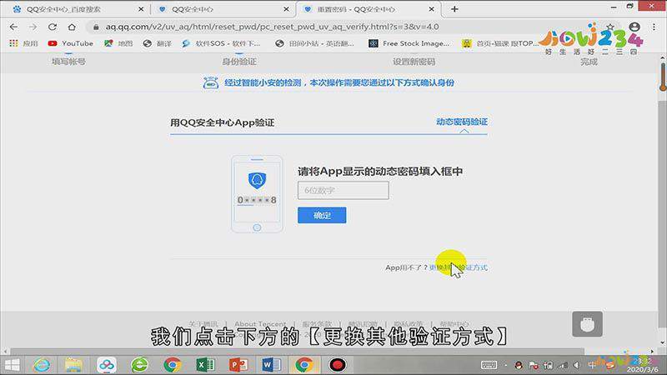Close the 重置密码 tab
The width and height of the screenshot is (667, 375).
(431, 9)
